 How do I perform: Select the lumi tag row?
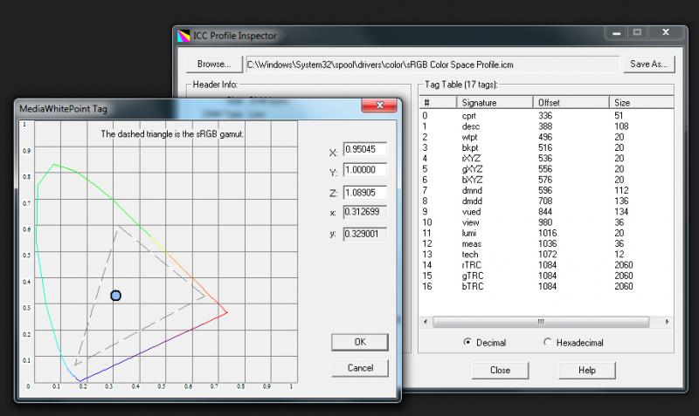tap(547, 233)
